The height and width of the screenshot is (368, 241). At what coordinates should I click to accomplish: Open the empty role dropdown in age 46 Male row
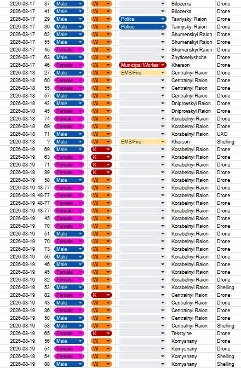142,264
